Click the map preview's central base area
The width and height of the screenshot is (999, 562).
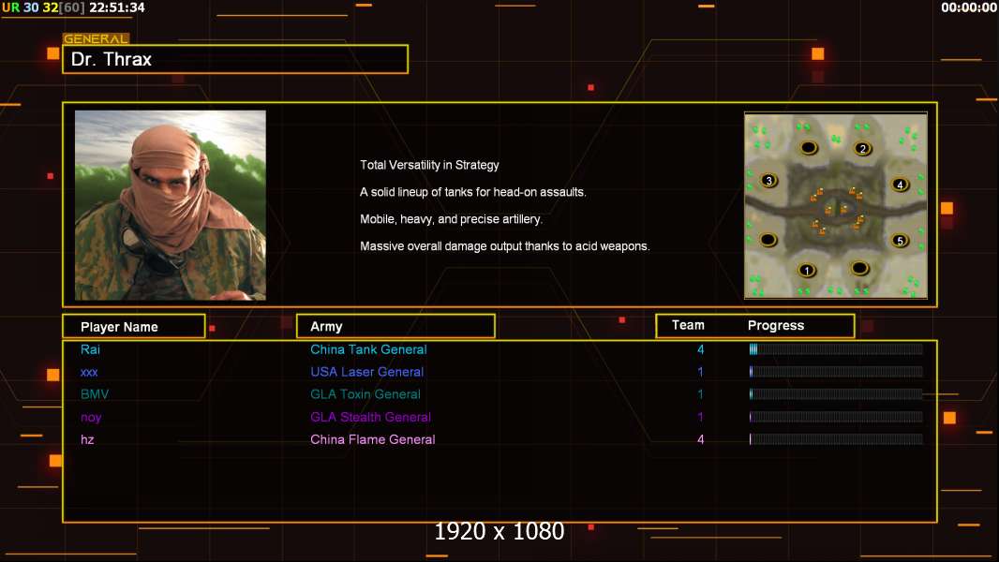click(835, 210)
